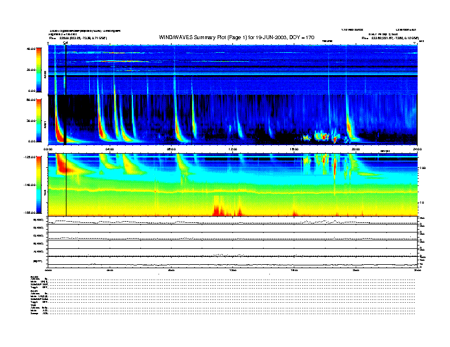The height and width of the screenshot is (347, 450).
Task: Click the 40.00 label on RAD2 scale
Action: tap(31, 49)
